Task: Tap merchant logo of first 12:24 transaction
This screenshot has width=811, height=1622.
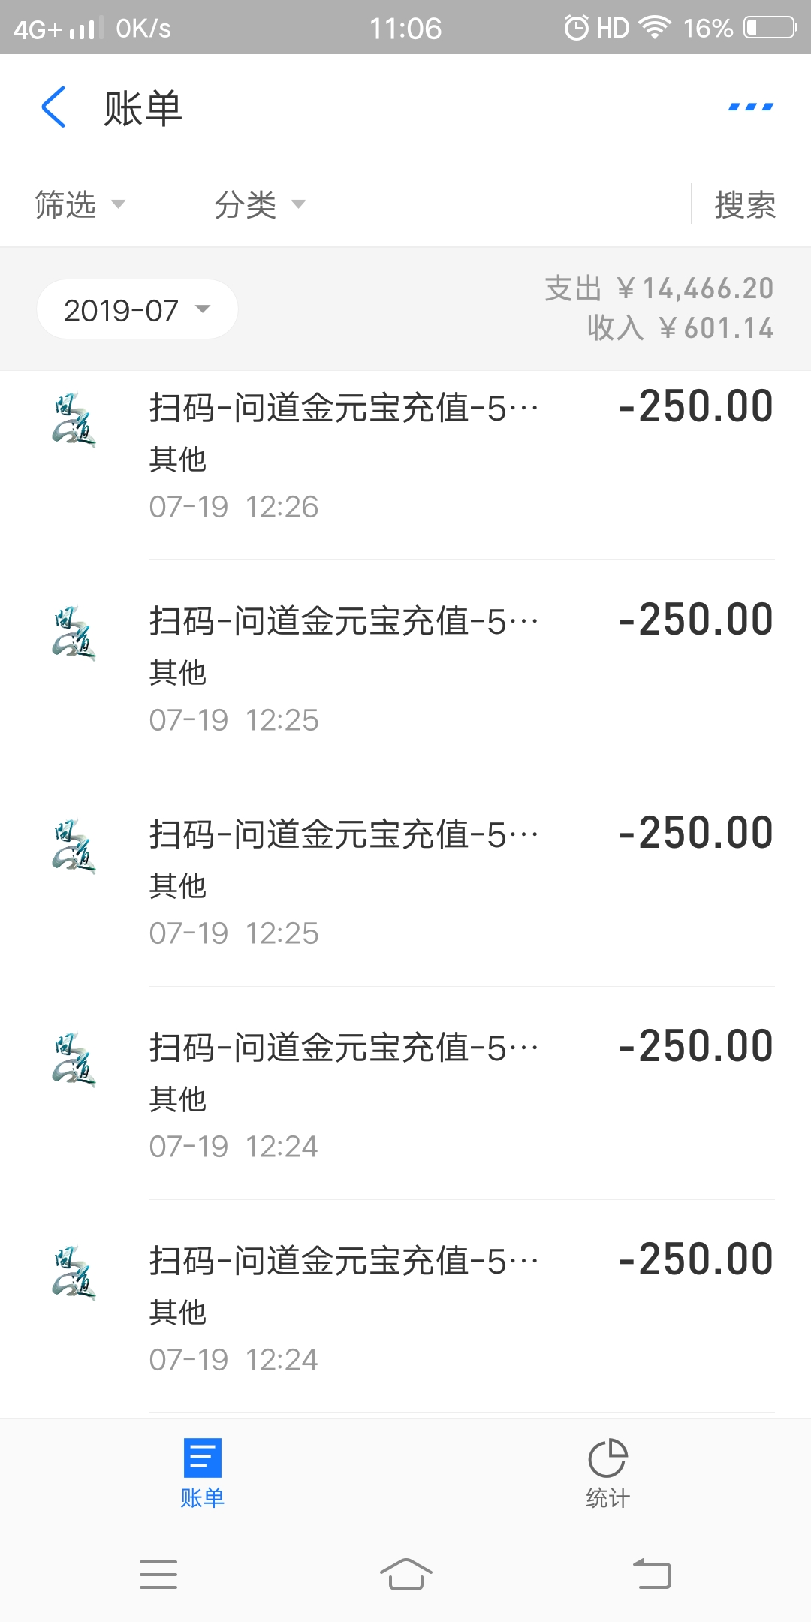Action: 74,1059
